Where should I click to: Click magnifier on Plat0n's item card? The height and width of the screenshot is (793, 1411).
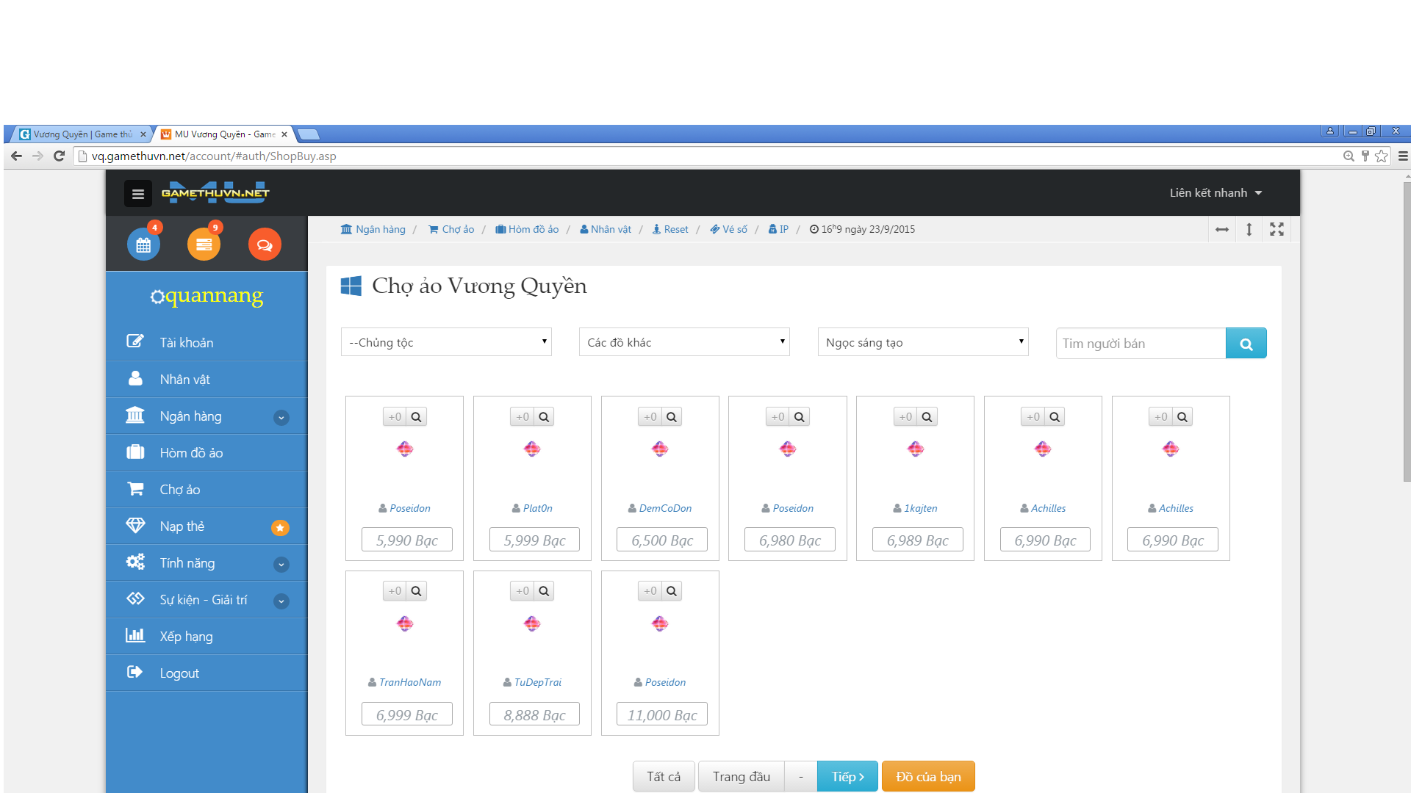tap(544, 417)
